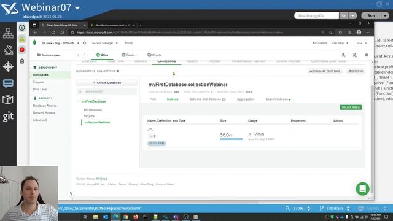The height and width of the screenshot is (221, 393).
Task: Click the browser home icon
Action: pyautogui.click(x=62, y=33)
